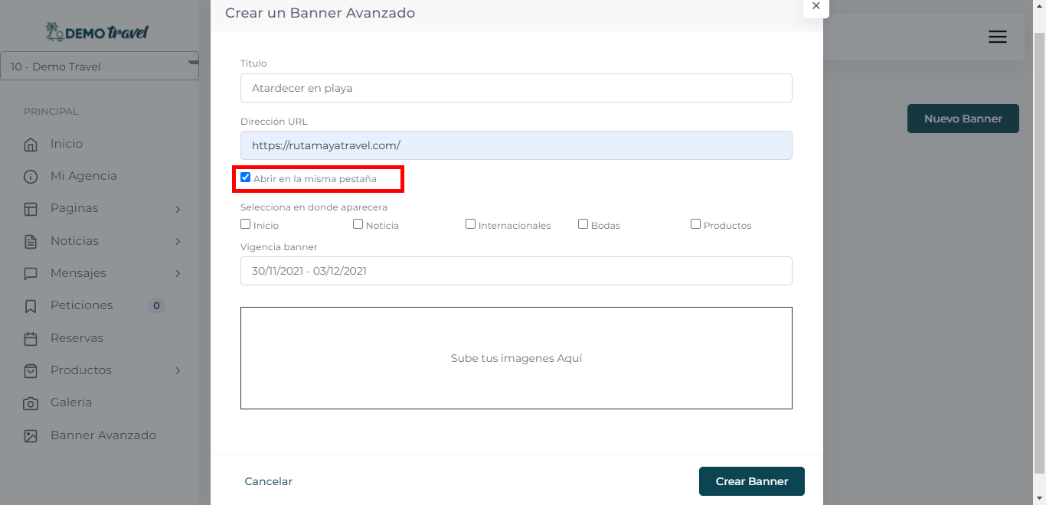This screenshot has height=505, width=1046.
Task: Open the hamburger menu icon
Action: [x=997, y=37]
